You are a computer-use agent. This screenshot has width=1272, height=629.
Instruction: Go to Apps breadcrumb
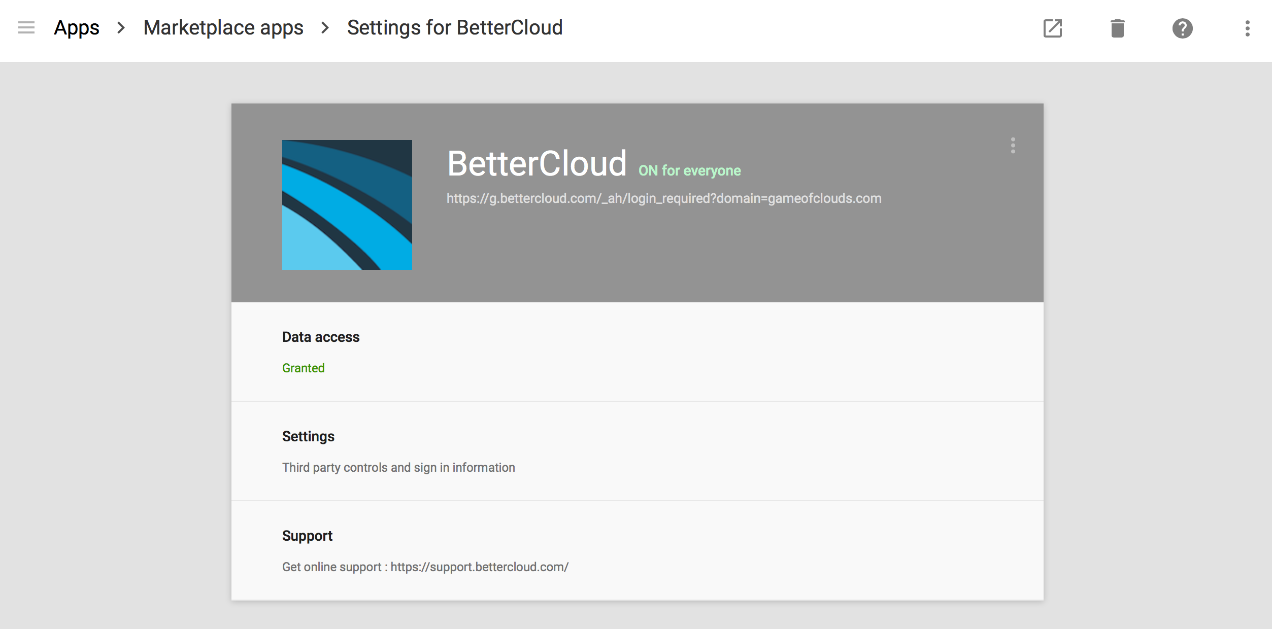77,28
